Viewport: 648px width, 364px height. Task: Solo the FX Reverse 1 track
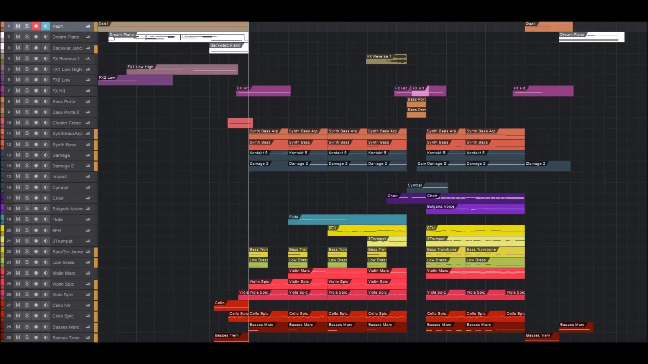coord(27,59)
